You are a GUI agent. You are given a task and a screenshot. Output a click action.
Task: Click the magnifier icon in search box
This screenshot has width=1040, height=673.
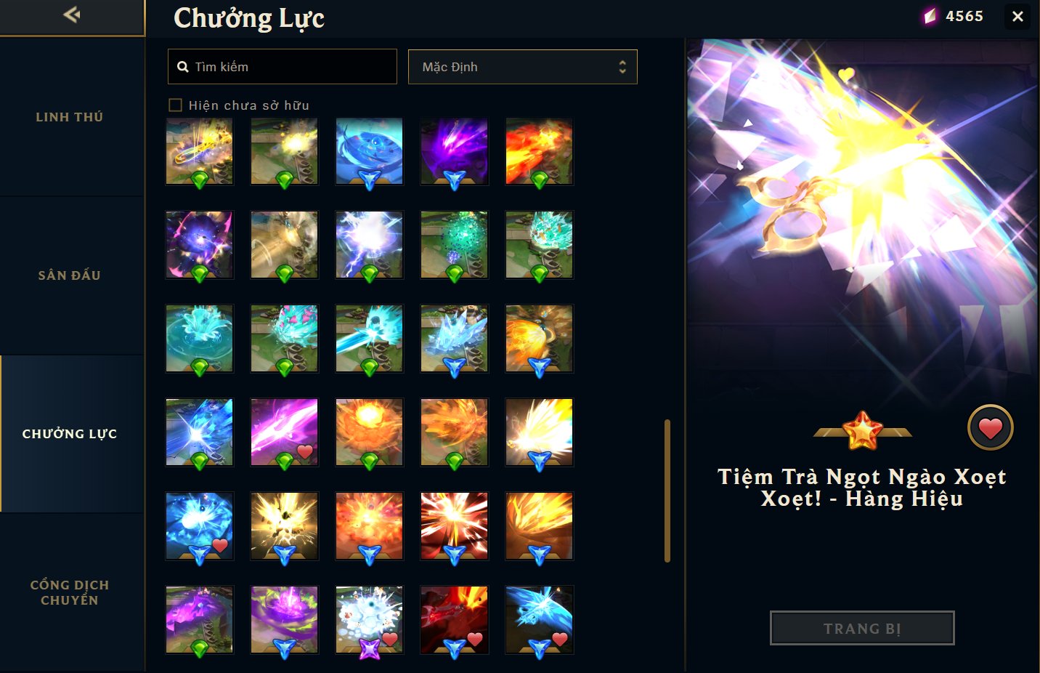pyautogui.click(x=183, y=67)
